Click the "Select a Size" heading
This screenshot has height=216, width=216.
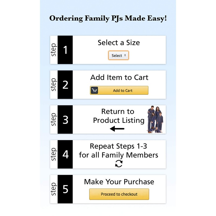pyautogui.click(x=119, y=43)
